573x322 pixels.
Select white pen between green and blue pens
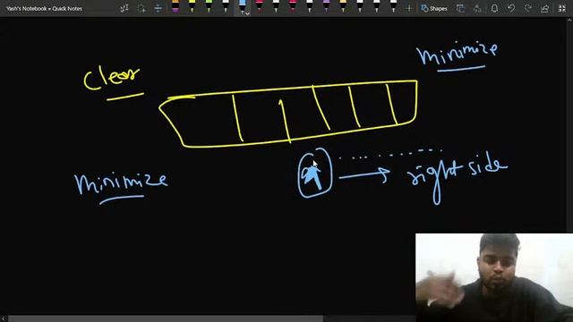tap(226, 6)
